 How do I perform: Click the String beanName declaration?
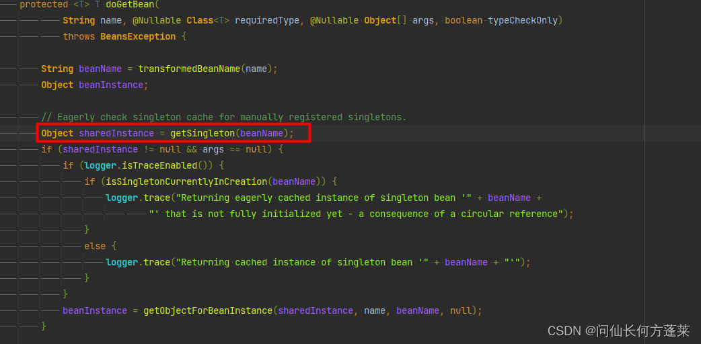click(81, 69)
